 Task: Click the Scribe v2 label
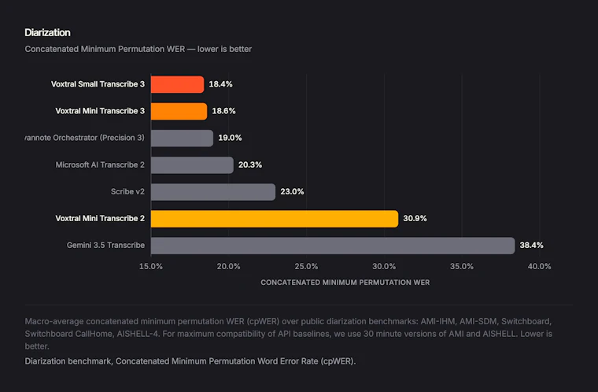(x=127, y=191)
